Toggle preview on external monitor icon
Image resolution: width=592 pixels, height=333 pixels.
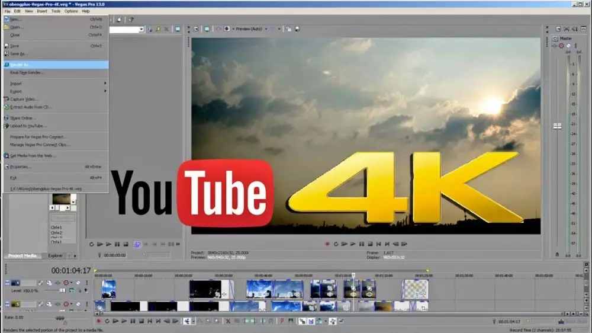207,29
